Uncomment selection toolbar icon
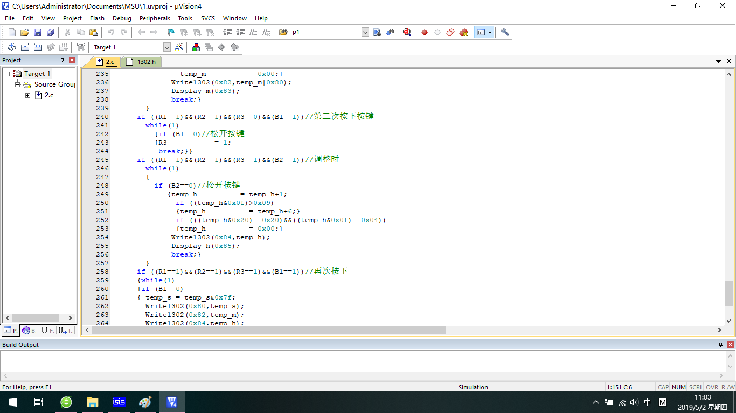 pos(267,32)
